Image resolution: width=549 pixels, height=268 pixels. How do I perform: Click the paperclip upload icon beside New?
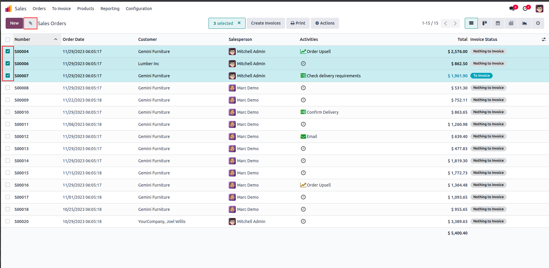[x=30, y=23]
